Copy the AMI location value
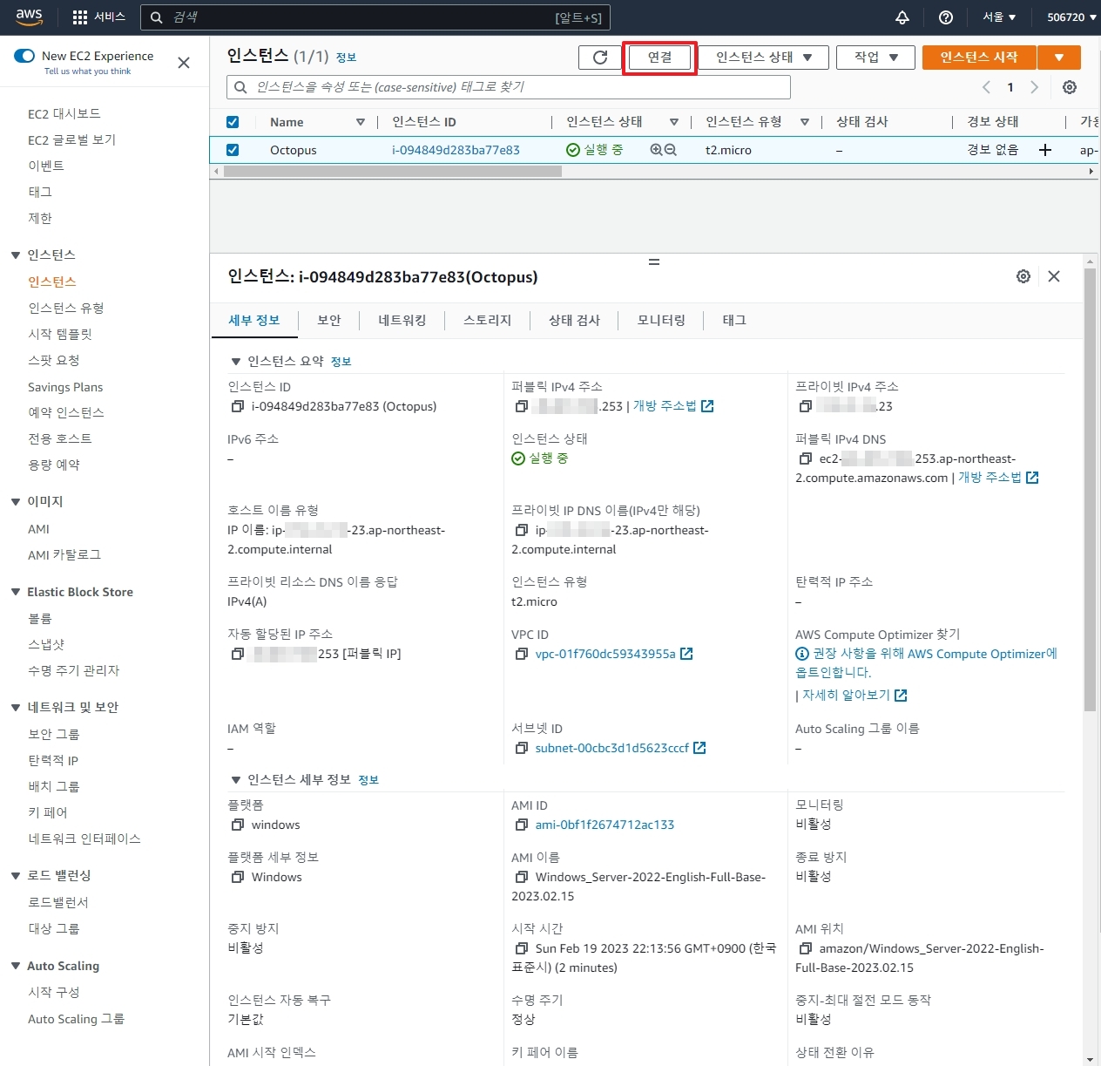1101x1066 pixels. [x=805, y=948]
